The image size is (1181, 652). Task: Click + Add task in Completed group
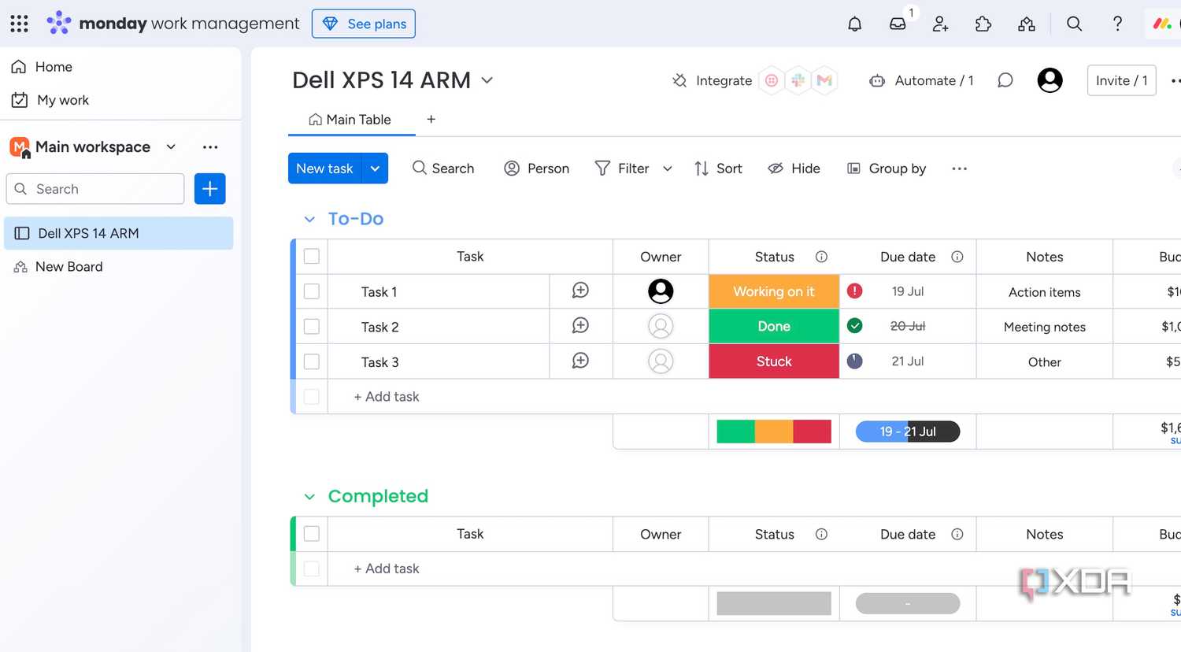click(x=387, y=569)
